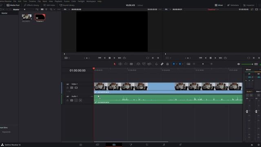Toggle loop playback in source viewer

coord(124,58)
